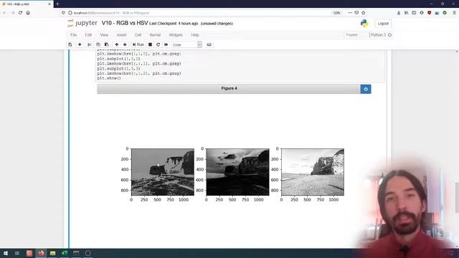
Task: Open the View menu
Action: tap(104, 35)
